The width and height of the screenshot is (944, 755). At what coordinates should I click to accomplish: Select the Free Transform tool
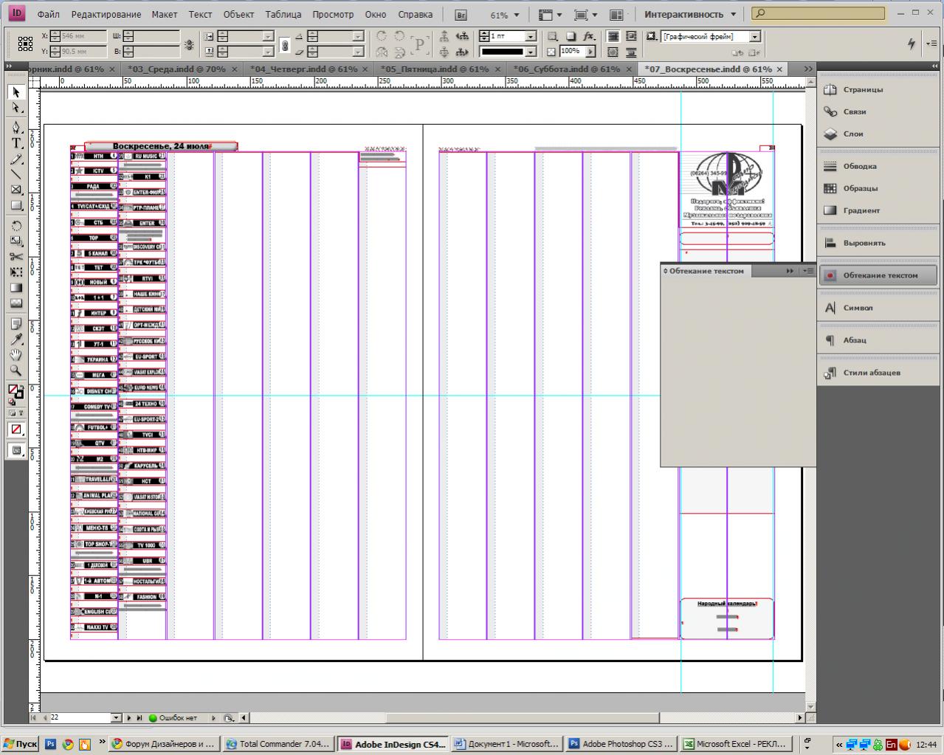click(16, 272)
